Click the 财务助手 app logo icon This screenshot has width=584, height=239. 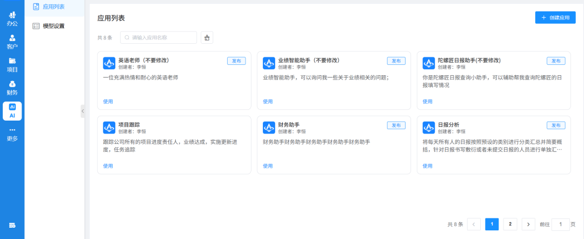[269, 128]
